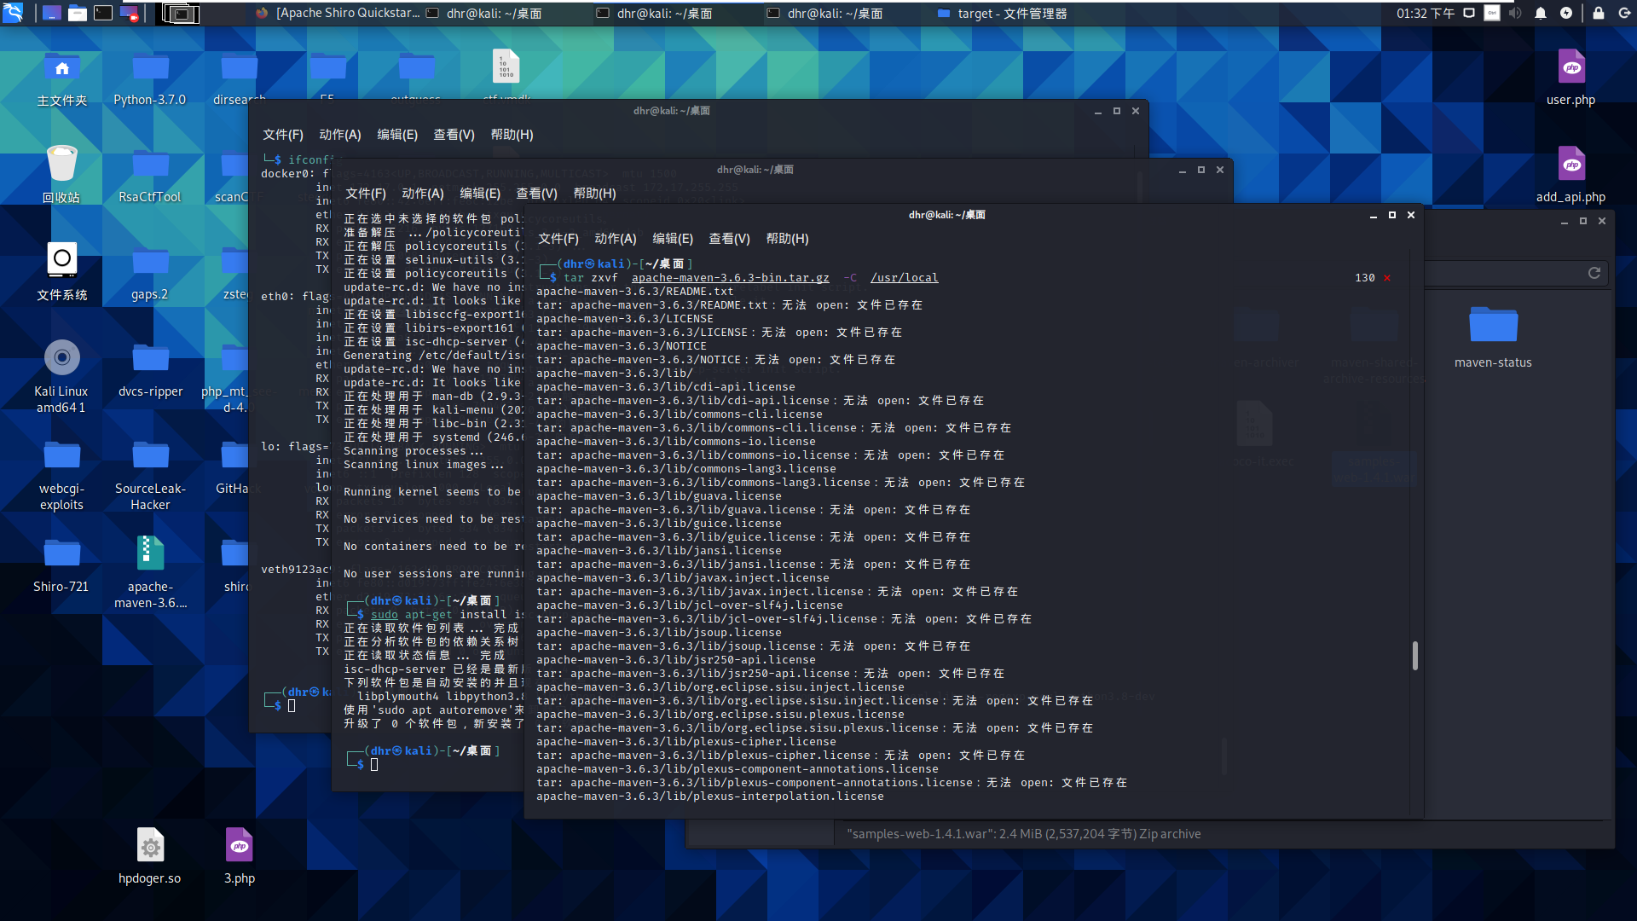Reload file manager with refresh icon
Viewport: 1637px width, 921px height.
pos(1594,273)
